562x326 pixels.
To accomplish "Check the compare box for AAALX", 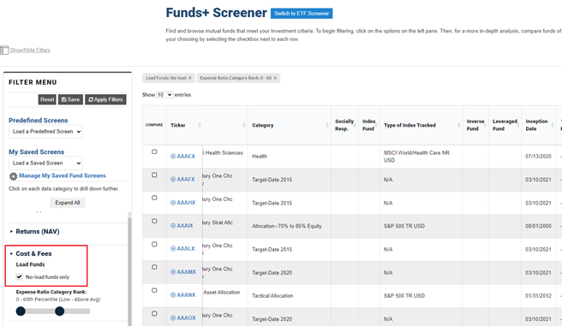I will click(x=154, y=244).
